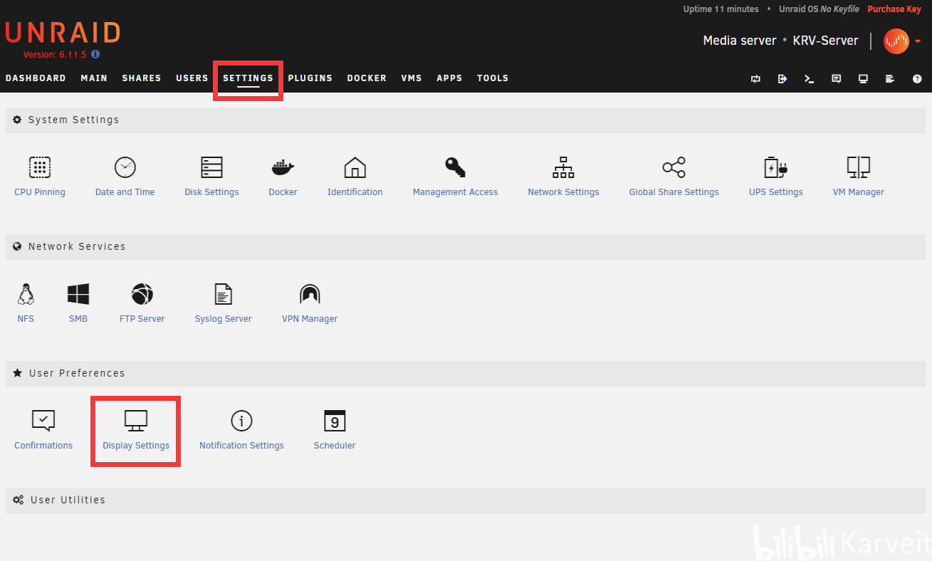Click the Notification Settings text link
This screenshot has height=561, width=932.
click(241, 446)
